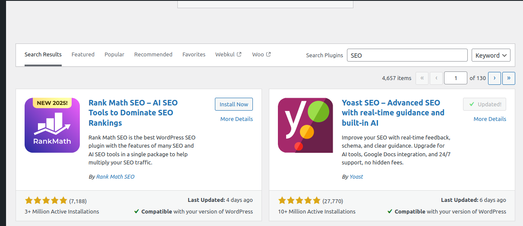Viewport: 523px width, 226px height.
Task: Click 'Last Updated: 4 days ago' text
Action: (220, 200)
